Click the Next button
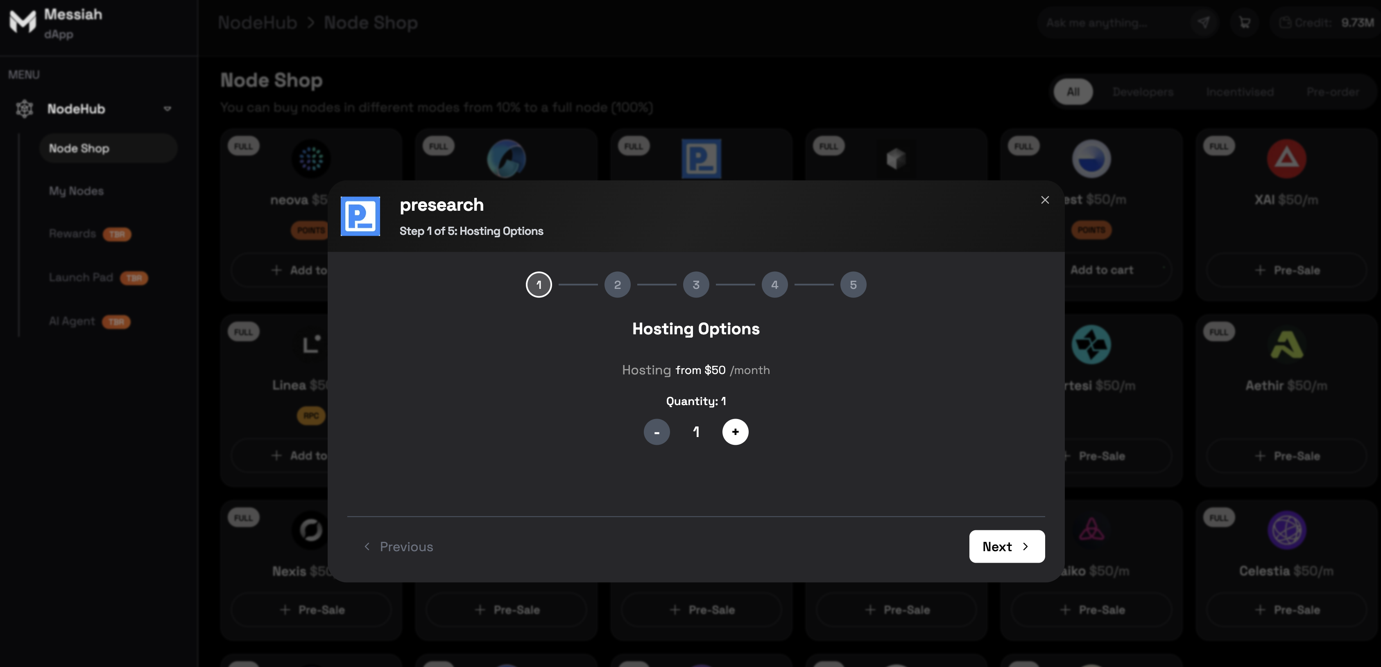The image size is (1381, 667). [x=1007, y=546]
